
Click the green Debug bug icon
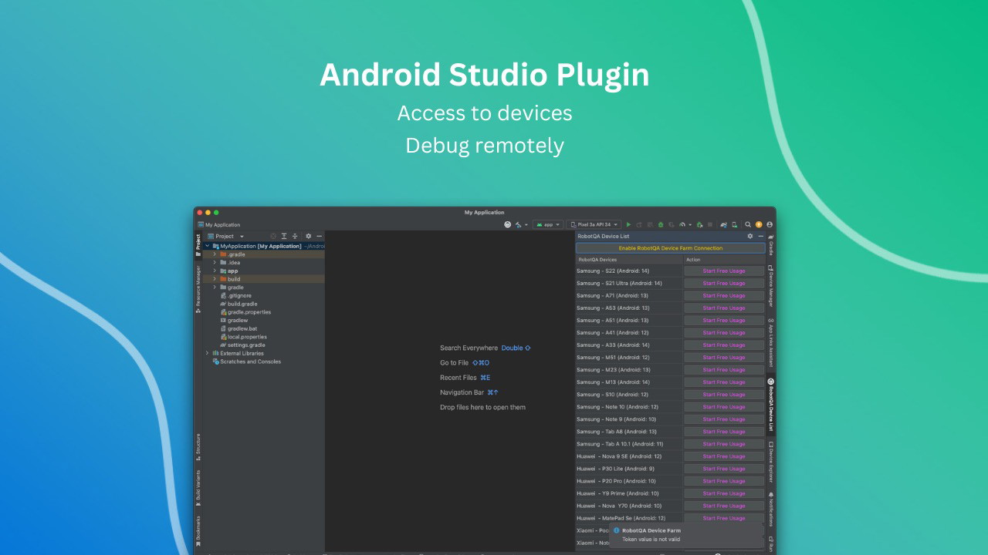click(x=661, y=225)
